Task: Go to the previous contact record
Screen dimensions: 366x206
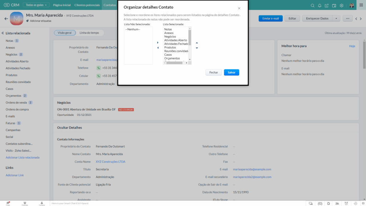Action: point(356,19)
